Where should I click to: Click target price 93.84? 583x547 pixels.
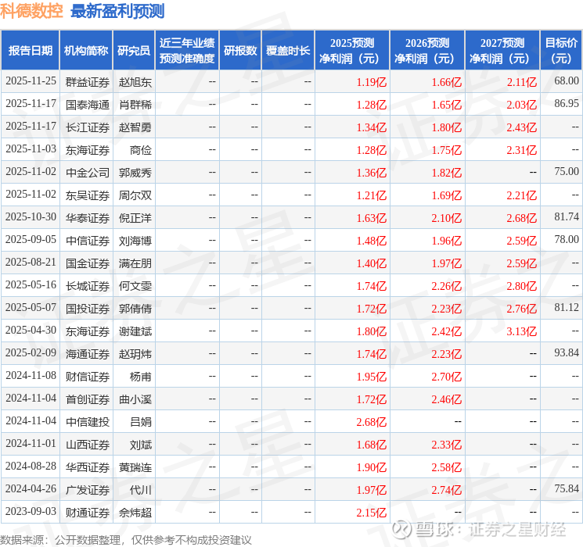coord(567,352)
